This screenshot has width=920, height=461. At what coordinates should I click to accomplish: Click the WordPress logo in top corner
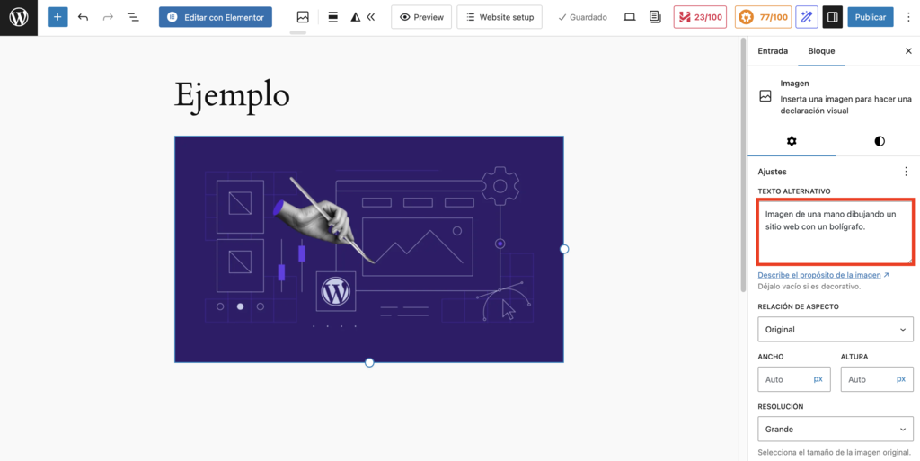(x=19, y=18)
